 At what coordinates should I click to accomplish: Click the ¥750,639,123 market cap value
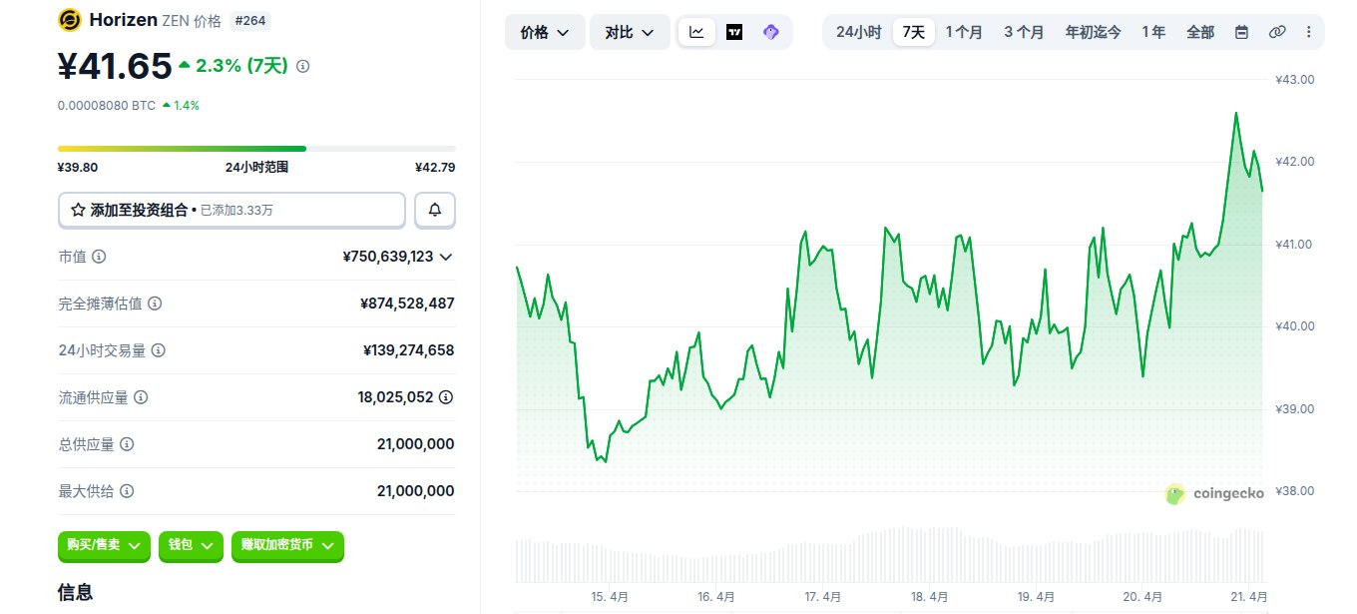(387, 257)
